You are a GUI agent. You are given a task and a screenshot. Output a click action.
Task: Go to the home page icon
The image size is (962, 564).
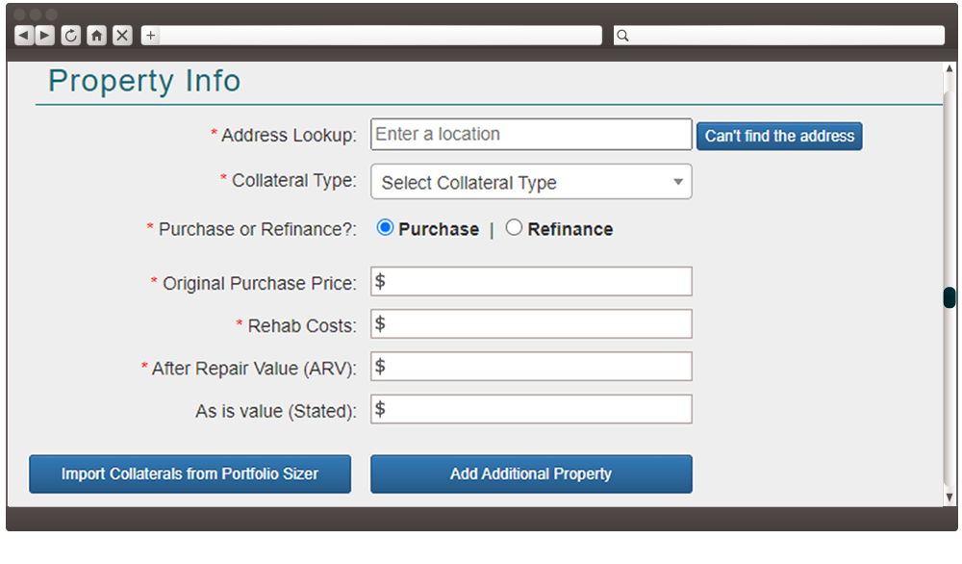(97, 36)
